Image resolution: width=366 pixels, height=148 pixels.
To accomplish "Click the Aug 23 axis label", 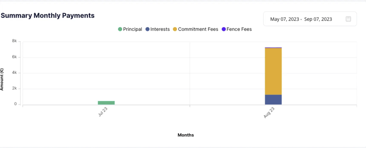I will [269, 113].
